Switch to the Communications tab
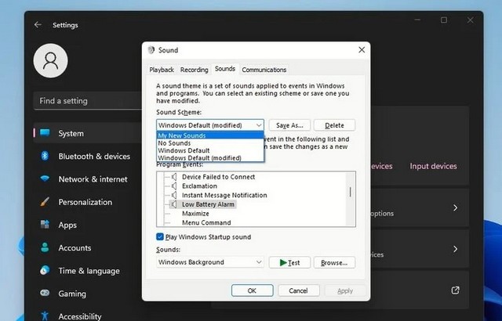The image size is (502, 321). 264,70
